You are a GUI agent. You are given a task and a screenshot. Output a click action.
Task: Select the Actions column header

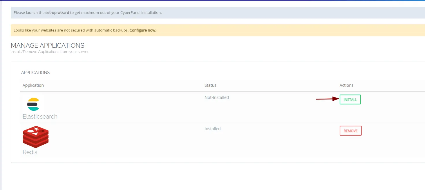346,85
